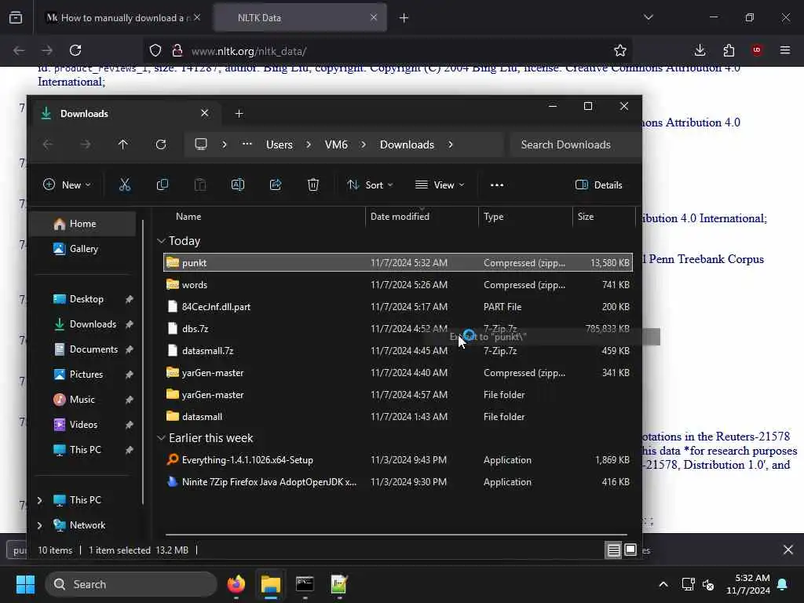Click Users in the address breadcrumb
Screen dimensions: 804x603
[x=280, y=144]
